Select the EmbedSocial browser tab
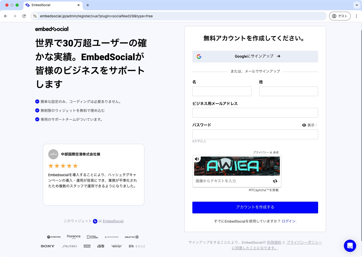Viewport: 362px width, 257px height. coord(53,5)
